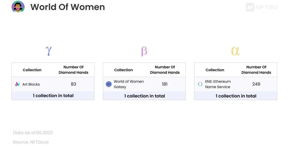Viewport: 289px width, 146px height.
Task: Click the NFTGO logo watermark
Action: 261,7
